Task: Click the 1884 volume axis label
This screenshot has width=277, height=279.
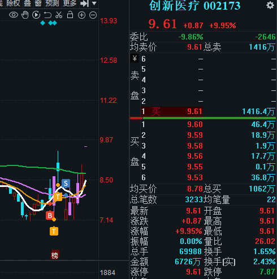Action: point(107,273)
